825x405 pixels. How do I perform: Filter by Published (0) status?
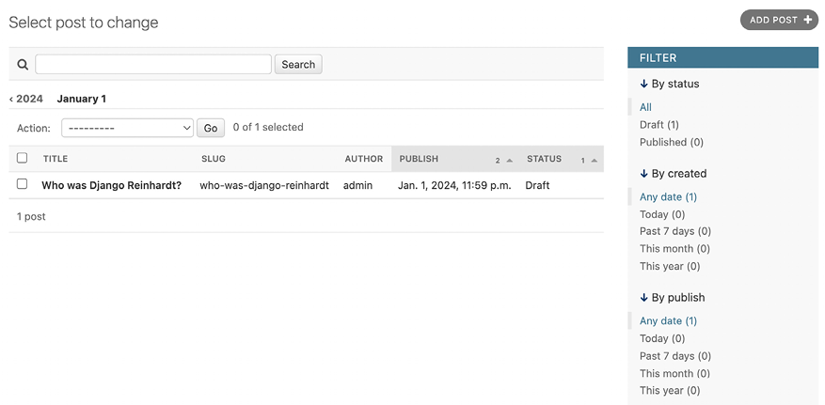(x=672, y=142)
